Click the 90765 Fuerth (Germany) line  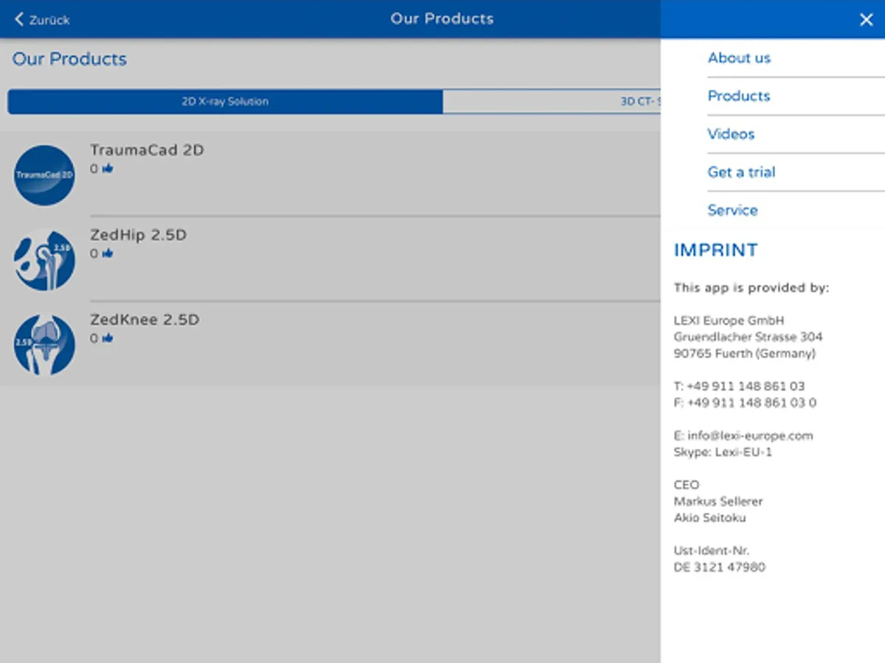(744, 354)
